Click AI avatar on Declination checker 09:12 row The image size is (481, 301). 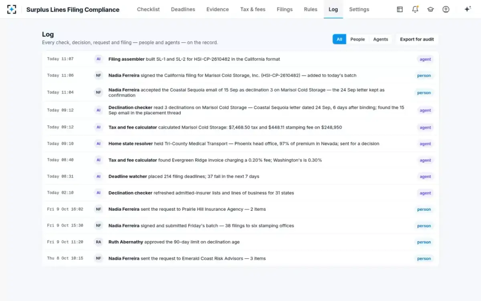point(99,110)
